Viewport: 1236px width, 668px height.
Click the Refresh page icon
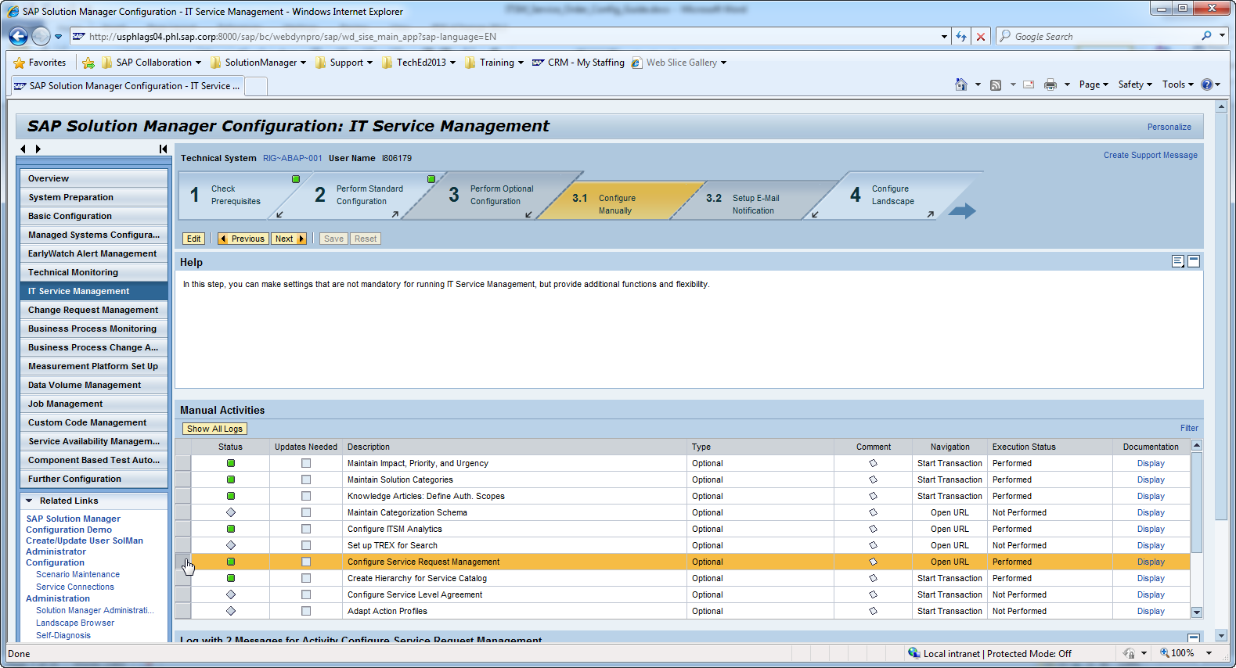tap(961, 37)
